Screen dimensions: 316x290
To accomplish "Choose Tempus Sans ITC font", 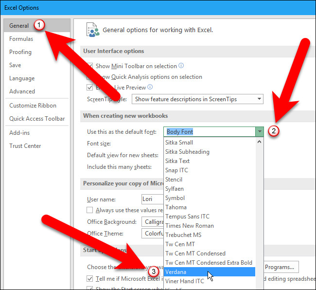I will [210, 217].
